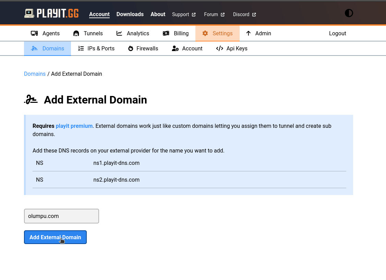Image resolution: width=386 pixels, height=280 pixels.
Task: Open the Downloads menu item
Action: tap(130, 14)
